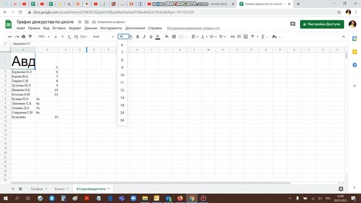Image resolution: width=361 pixels, height=203 pixels.
Task: Click Decrease decimal places
Action: (69, 37)
